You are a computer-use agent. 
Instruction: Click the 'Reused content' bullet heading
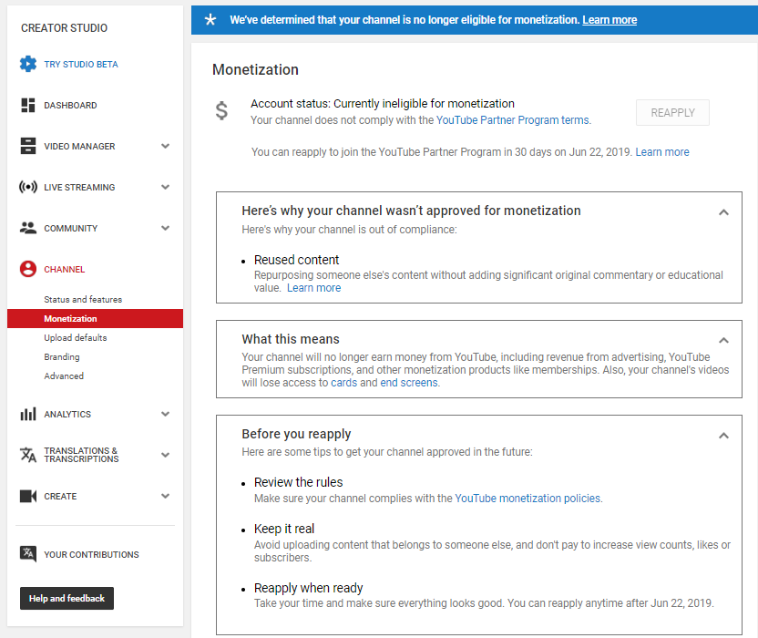297,260
